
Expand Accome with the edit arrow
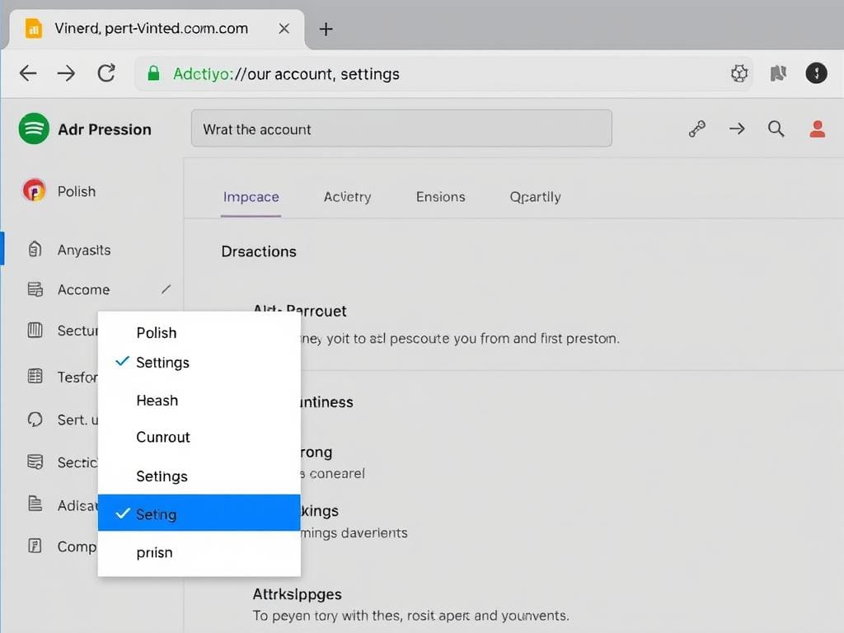166,289
